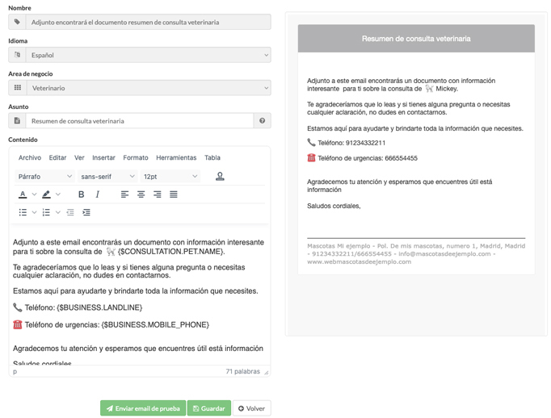Viewport: 551px width, 418px height.
Task: Click the editor resize handle beside word count
Action: (267, 372)
